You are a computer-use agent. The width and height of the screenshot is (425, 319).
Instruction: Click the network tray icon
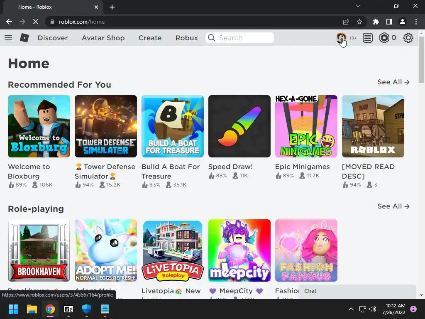362,309
